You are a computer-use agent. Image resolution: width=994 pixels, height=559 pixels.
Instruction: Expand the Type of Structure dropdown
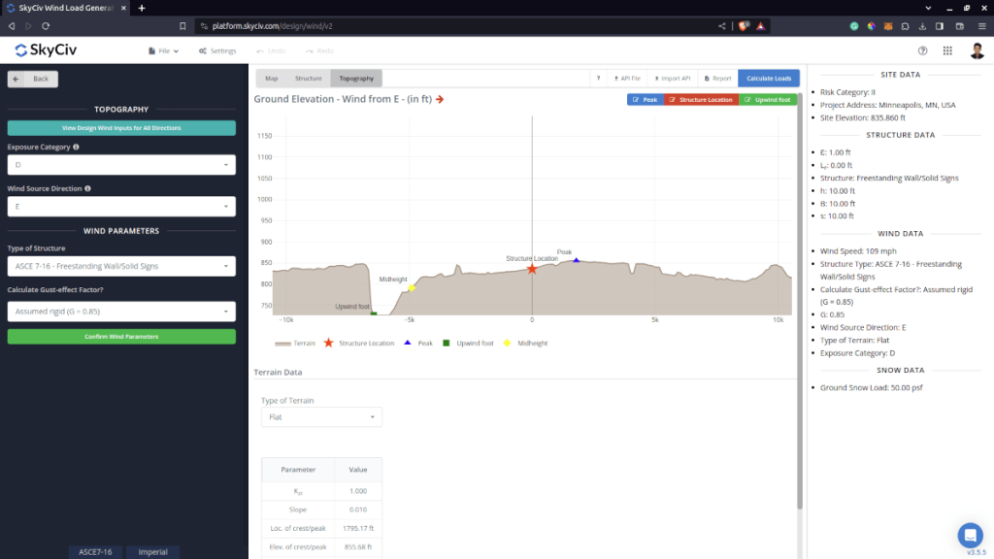click(x=121, y=266)
